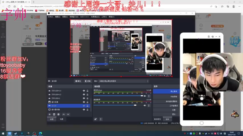
Task: Toggle visibility of the 窗口采集 source
Action: [84, 102]
